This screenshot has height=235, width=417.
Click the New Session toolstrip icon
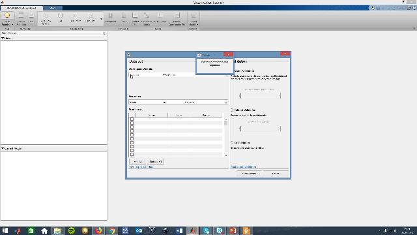tap(7, 19)
